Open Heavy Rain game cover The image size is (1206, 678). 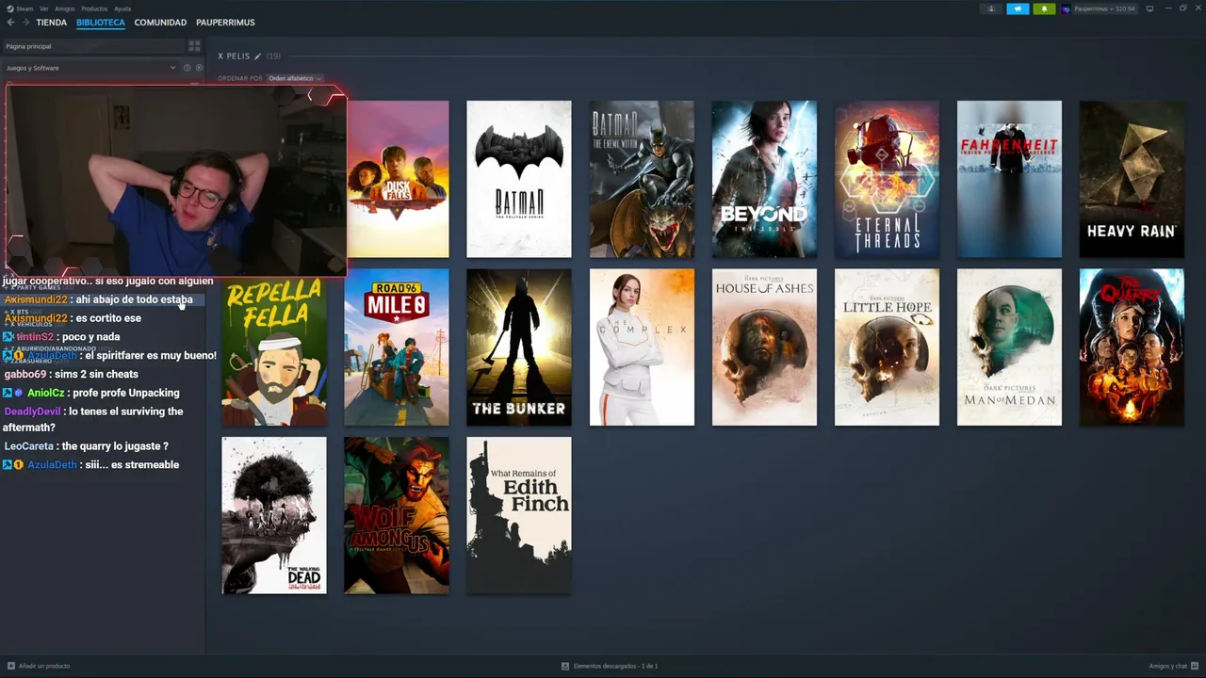point(1132,179)
